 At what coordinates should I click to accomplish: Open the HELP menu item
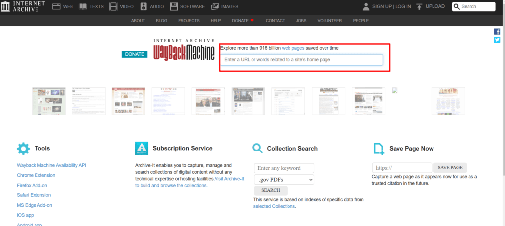[216, 21]
